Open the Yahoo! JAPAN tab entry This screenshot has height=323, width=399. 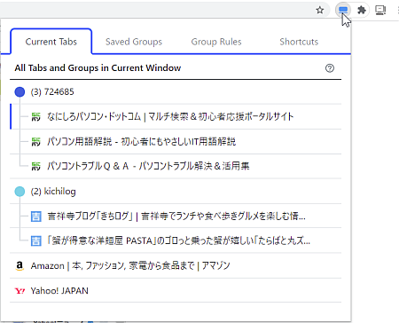point(176,291)
